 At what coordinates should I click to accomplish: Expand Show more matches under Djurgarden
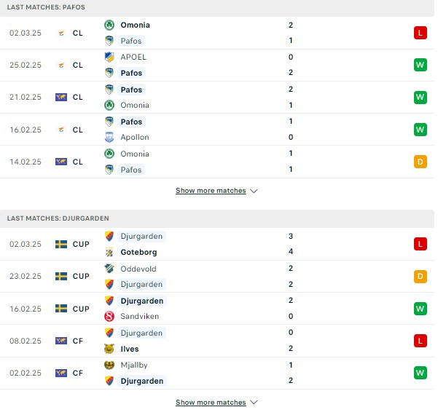(211, 403)
